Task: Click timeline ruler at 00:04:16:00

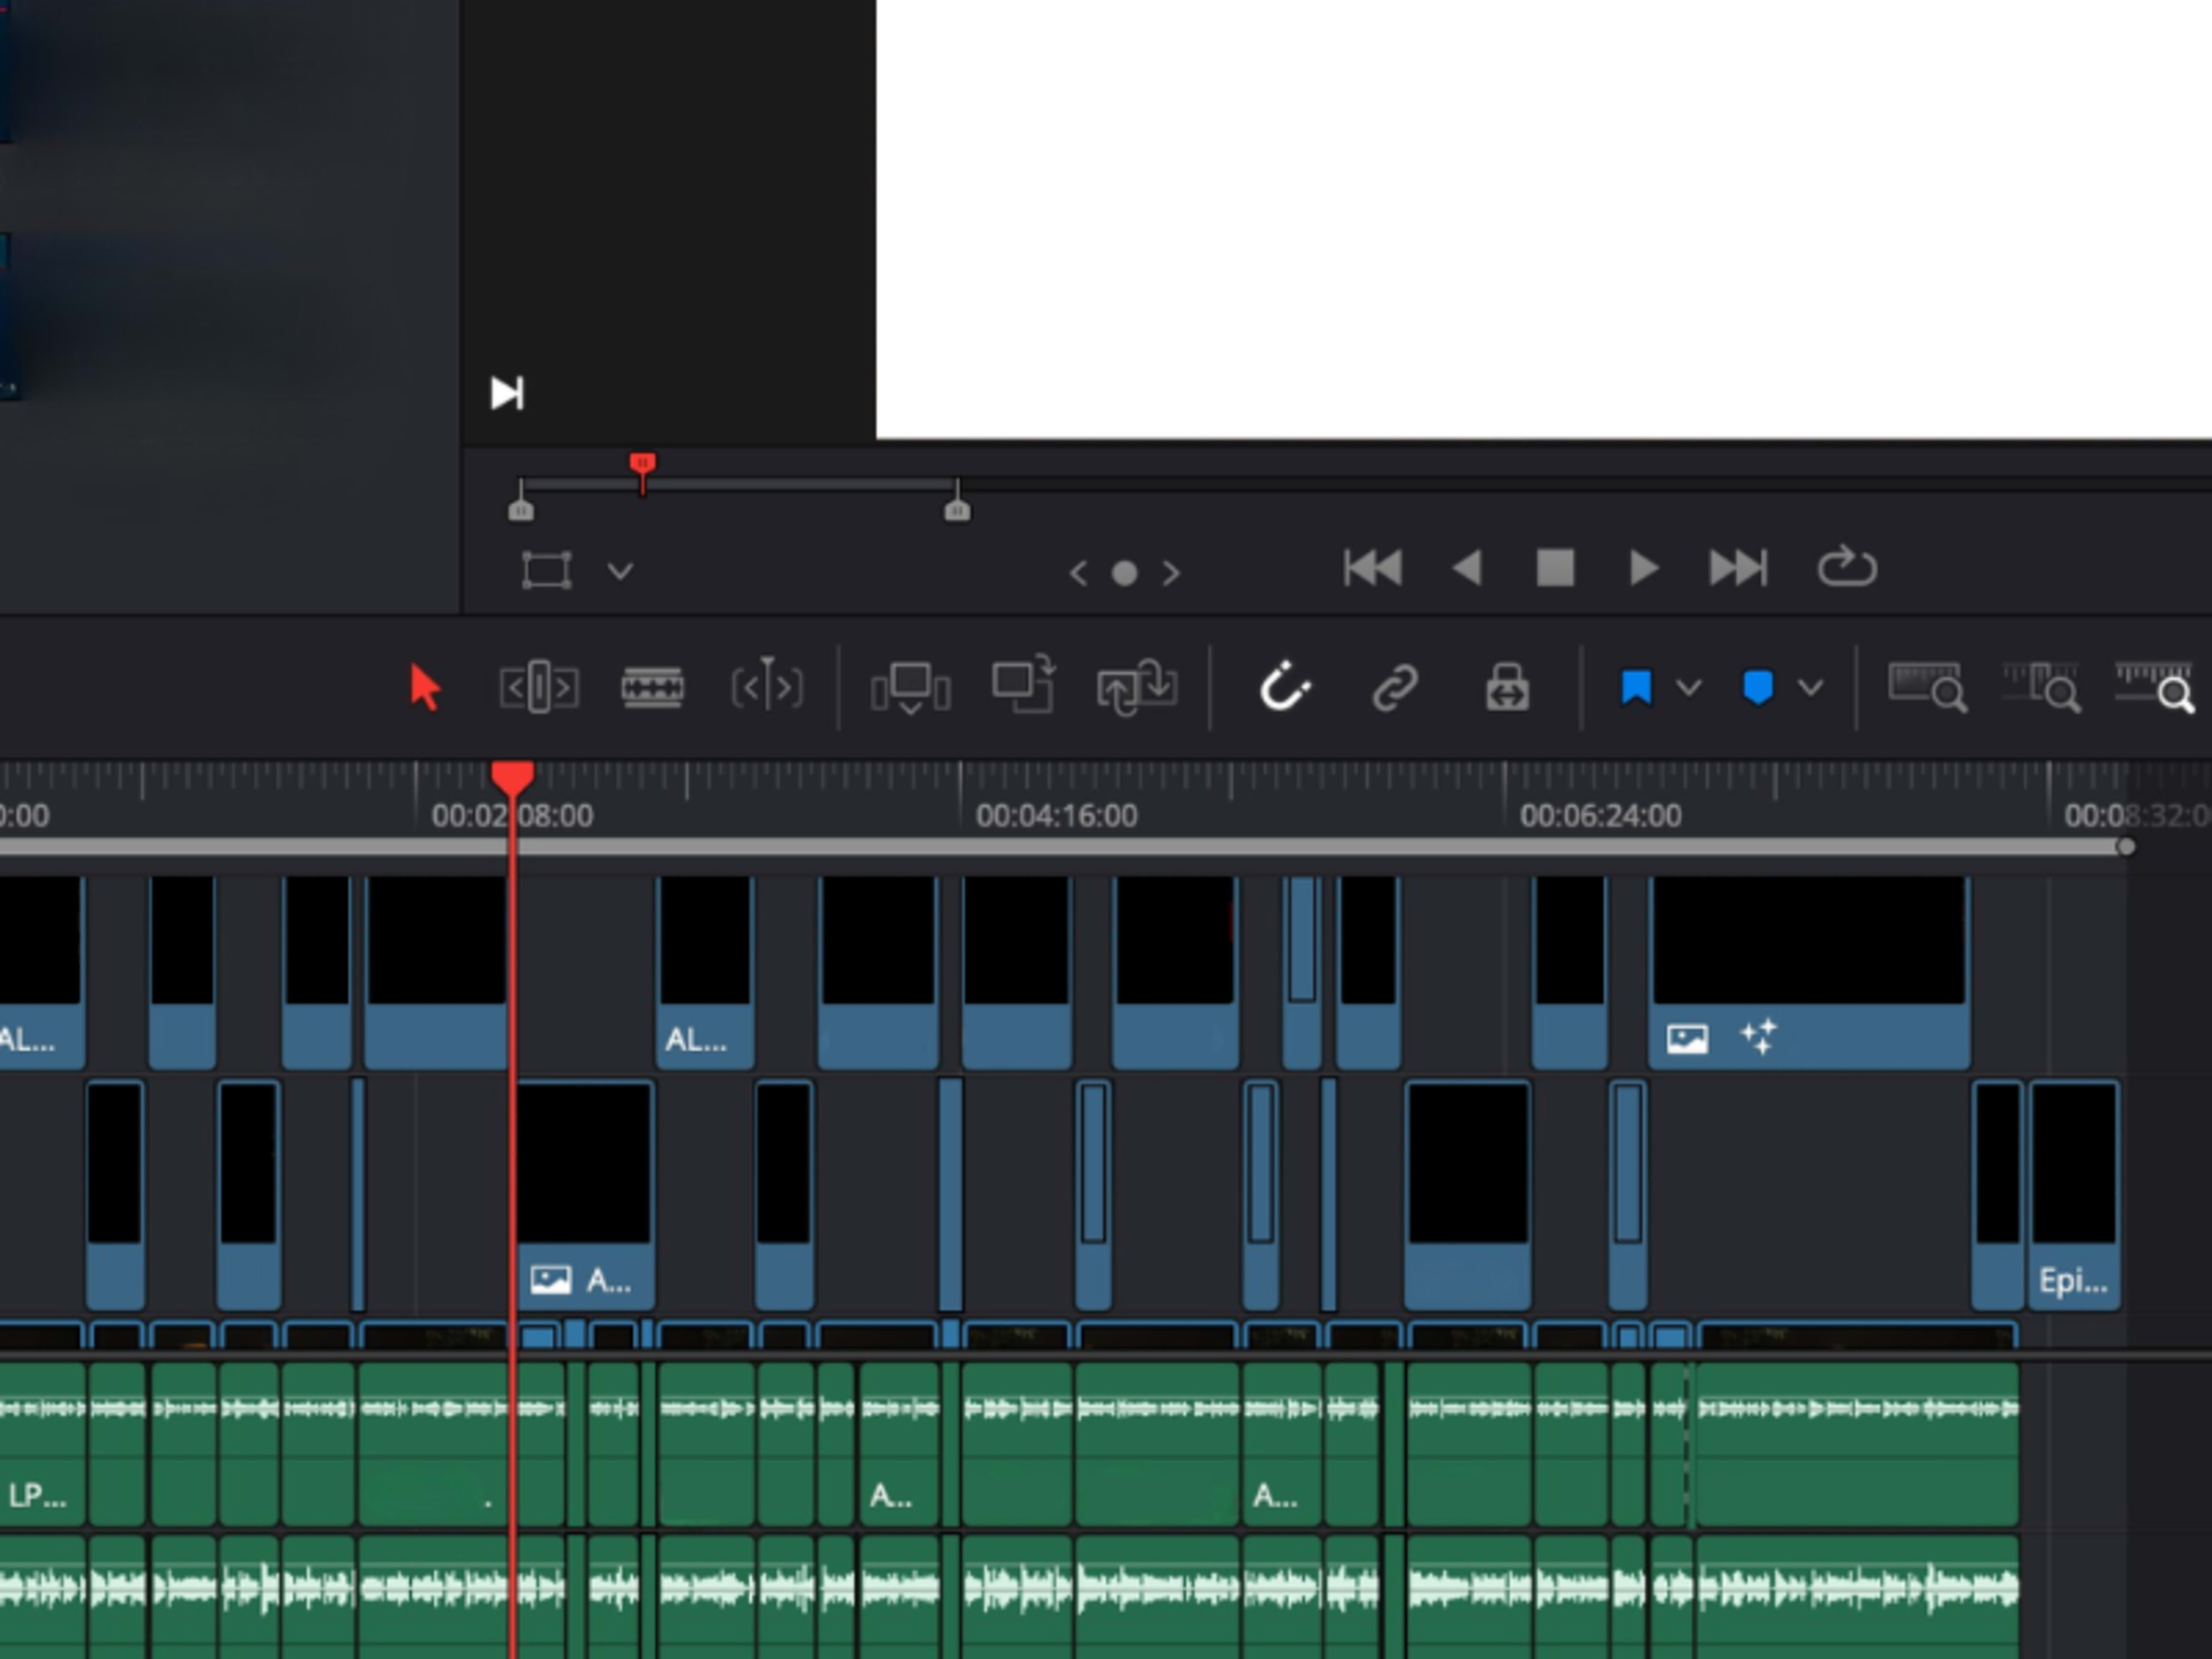Action: coord(1056,816)
